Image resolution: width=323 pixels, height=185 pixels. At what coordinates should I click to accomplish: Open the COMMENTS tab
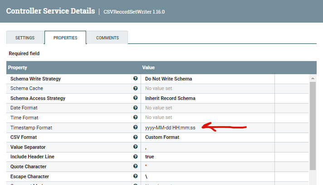point(108,38)
